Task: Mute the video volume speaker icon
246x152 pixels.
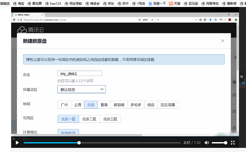Action: 207,143
